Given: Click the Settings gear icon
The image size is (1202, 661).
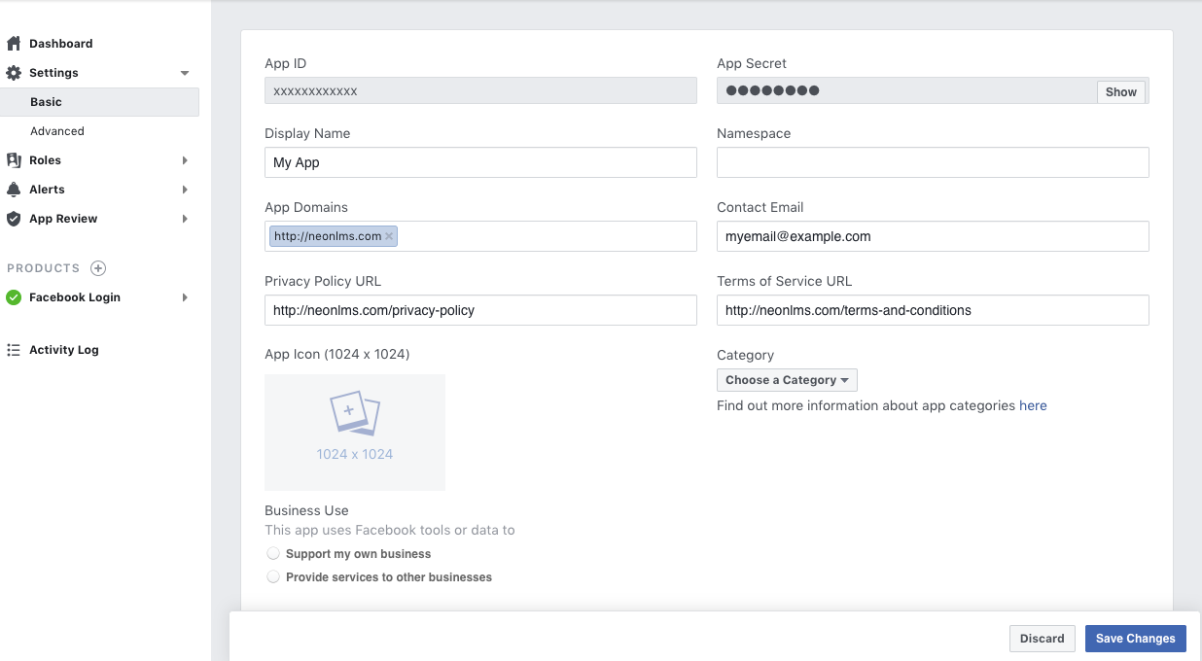Looking at the screenshot, I should pyautogui.click(x=14, y=73).
